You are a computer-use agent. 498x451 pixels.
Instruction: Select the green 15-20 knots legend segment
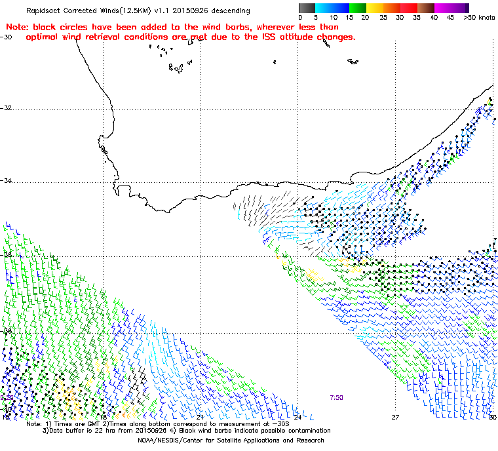358,8
